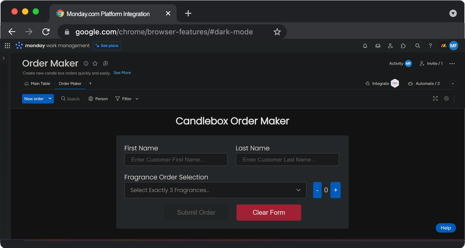This screenshot has height=248, width=465.
Task: Open the board options three-dot menu
Action: [452, 64]
